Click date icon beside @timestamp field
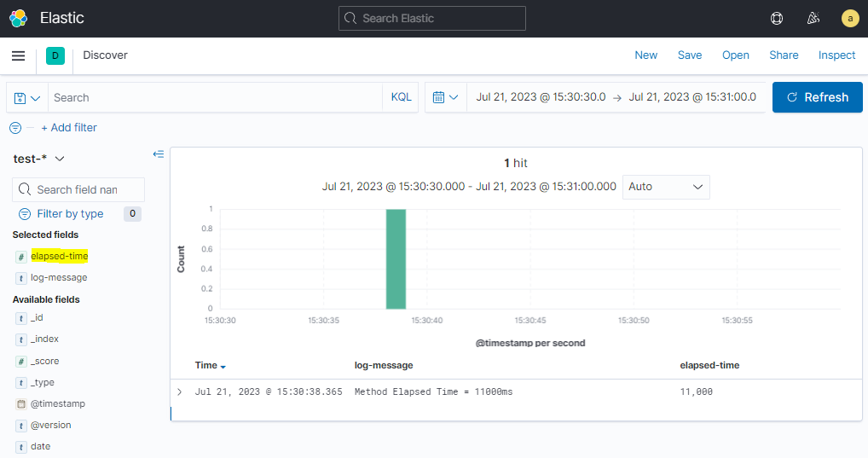This screenshot has height=458, width=868. [21, 404]
